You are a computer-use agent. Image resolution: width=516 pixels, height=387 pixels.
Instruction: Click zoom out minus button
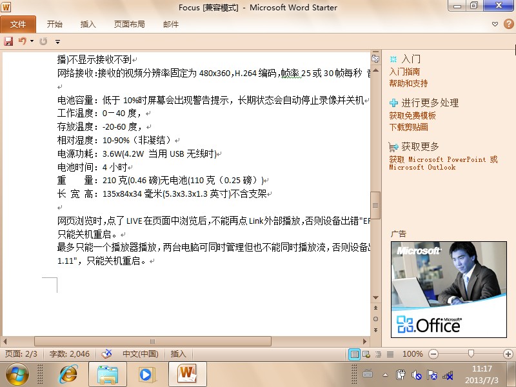[433, 354]
